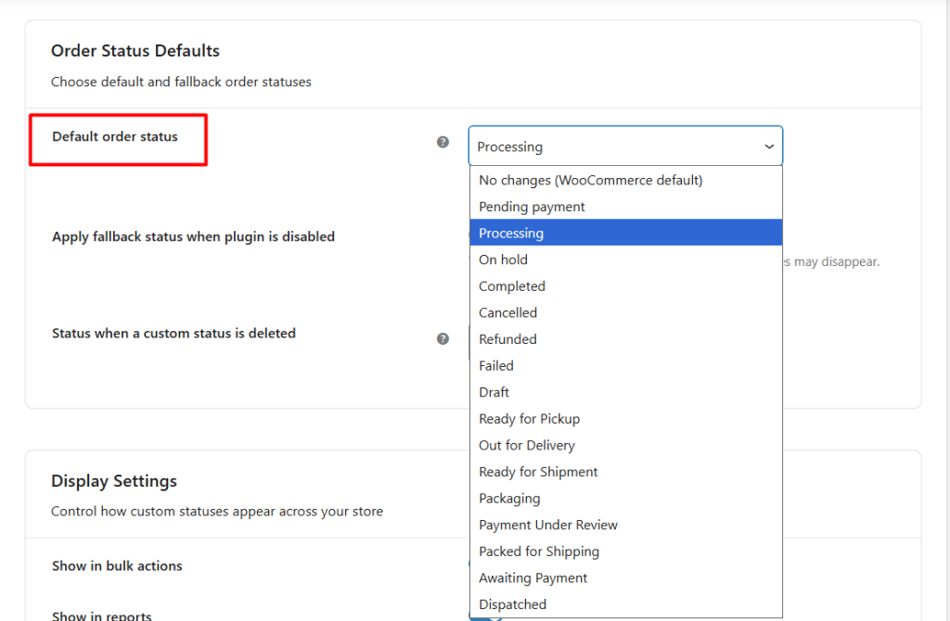Pick 'On hold' as default status
Screen dimensions: 950x621
pyautogui.click(x=503, y=260)
